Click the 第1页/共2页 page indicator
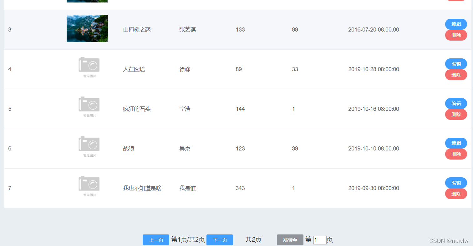The width and height of the screenshot is (473, 246). [188, 240]
